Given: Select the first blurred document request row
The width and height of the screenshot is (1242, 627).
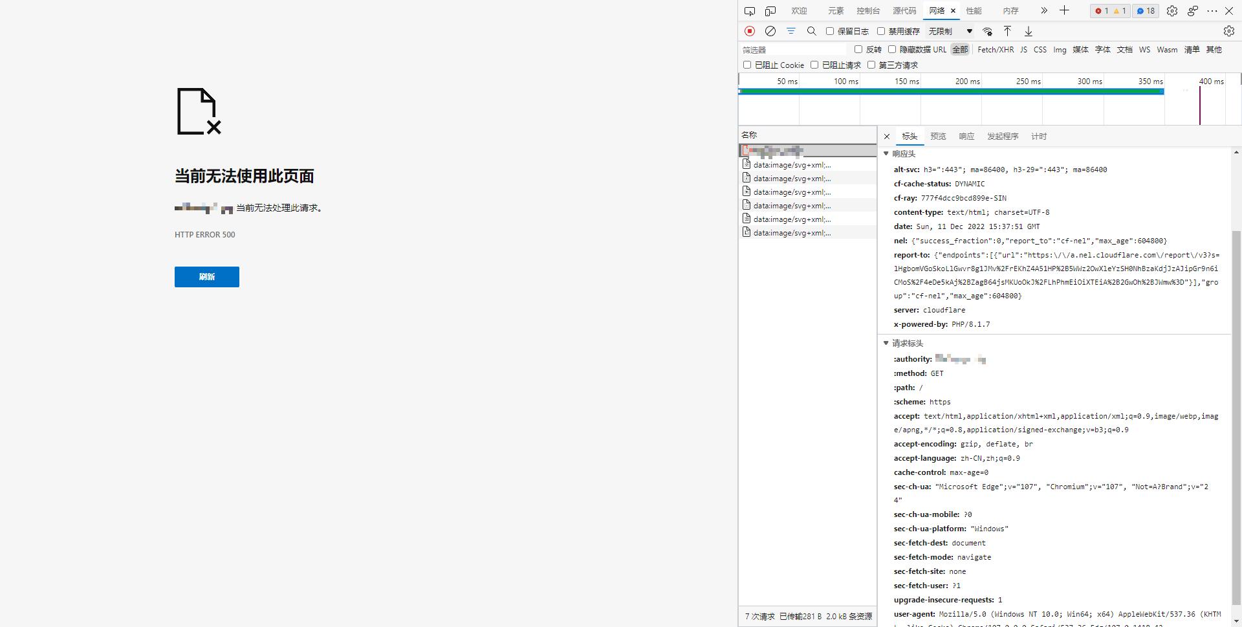Looking at the screenshot, I should tap(807, 151).
